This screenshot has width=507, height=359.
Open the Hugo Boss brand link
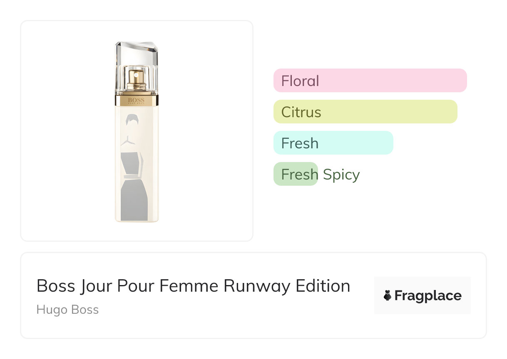[x=67, y=310]
